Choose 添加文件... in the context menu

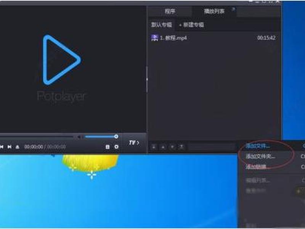(x=258, y=146)
